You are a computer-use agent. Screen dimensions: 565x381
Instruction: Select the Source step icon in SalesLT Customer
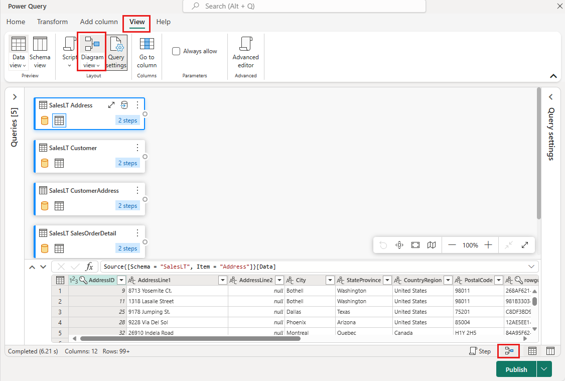45,163
